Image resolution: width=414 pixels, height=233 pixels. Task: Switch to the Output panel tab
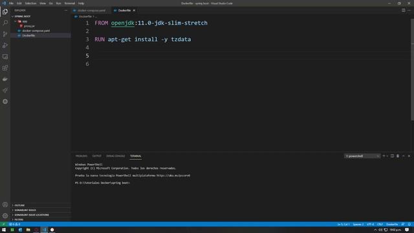click(97, 156)
